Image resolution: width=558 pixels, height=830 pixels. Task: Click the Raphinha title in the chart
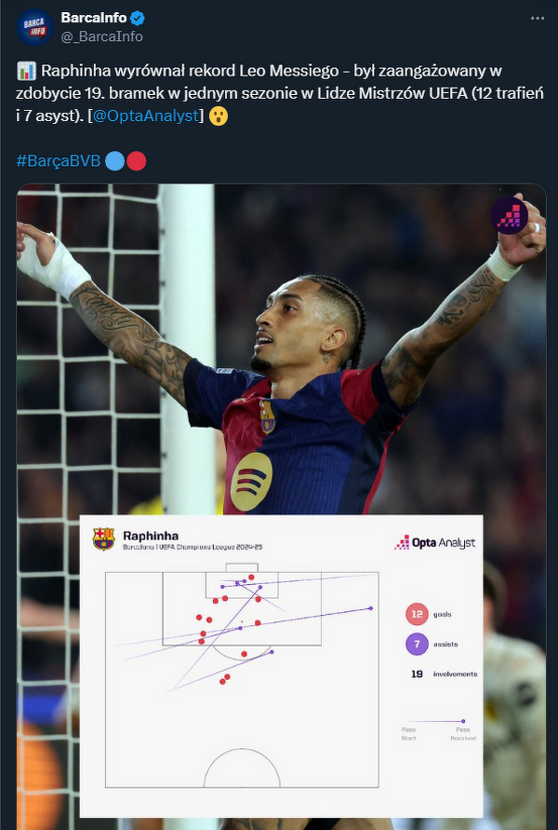click(151, 536)
